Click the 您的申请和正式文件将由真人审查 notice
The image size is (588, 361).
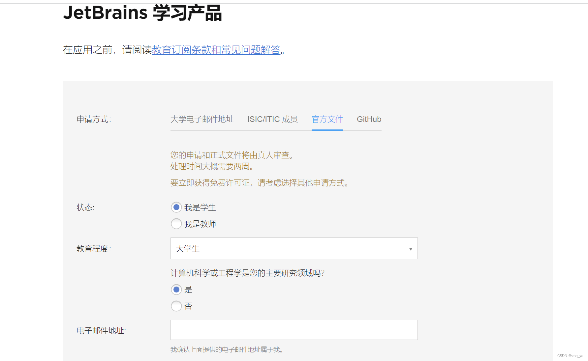(232, 155)
